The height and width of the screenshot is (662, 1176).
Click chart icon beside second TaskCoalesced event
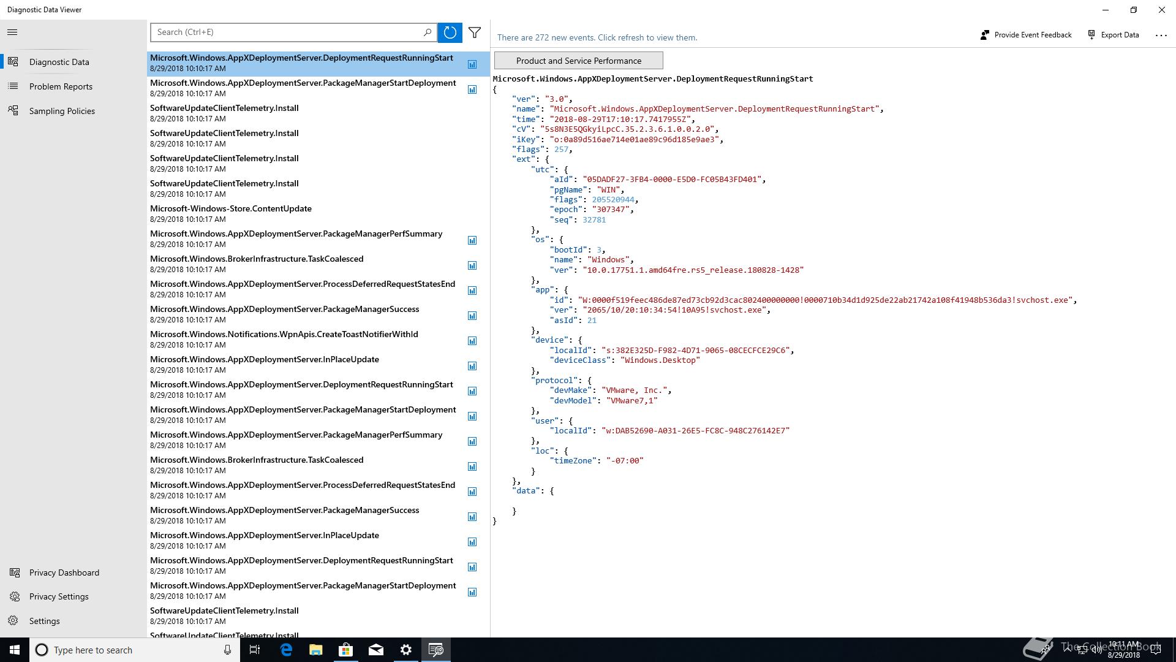point(472,466)
